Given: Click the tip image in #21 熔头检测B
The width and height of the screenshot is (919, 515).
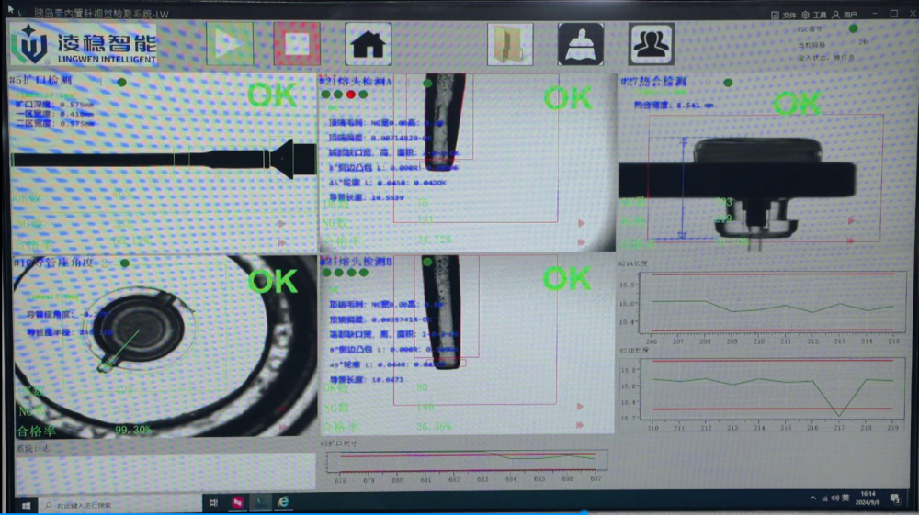Looking at the screenshot, I should (442, 312).
